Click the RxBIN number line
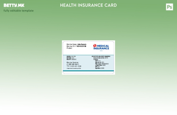The image size is (177, 115). [71, 56]
